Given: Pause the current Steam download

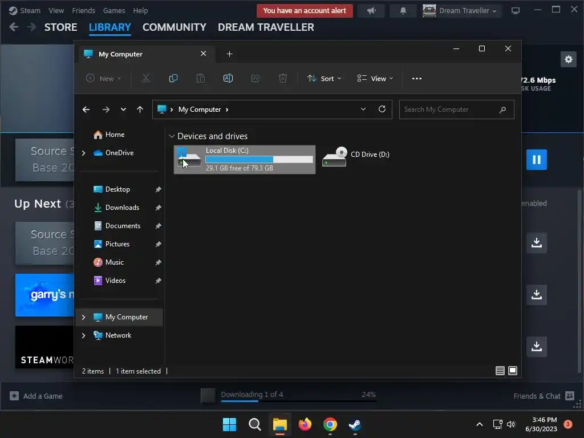Looking at the screenshot, I should (x=536, y=160).
